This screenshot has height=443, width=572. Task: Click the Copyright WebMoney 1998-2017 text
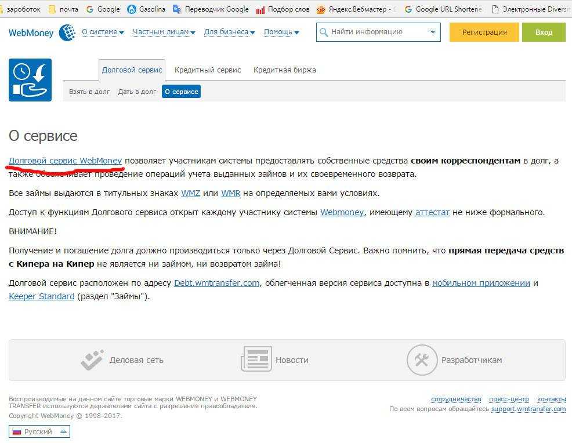[66, 416]
